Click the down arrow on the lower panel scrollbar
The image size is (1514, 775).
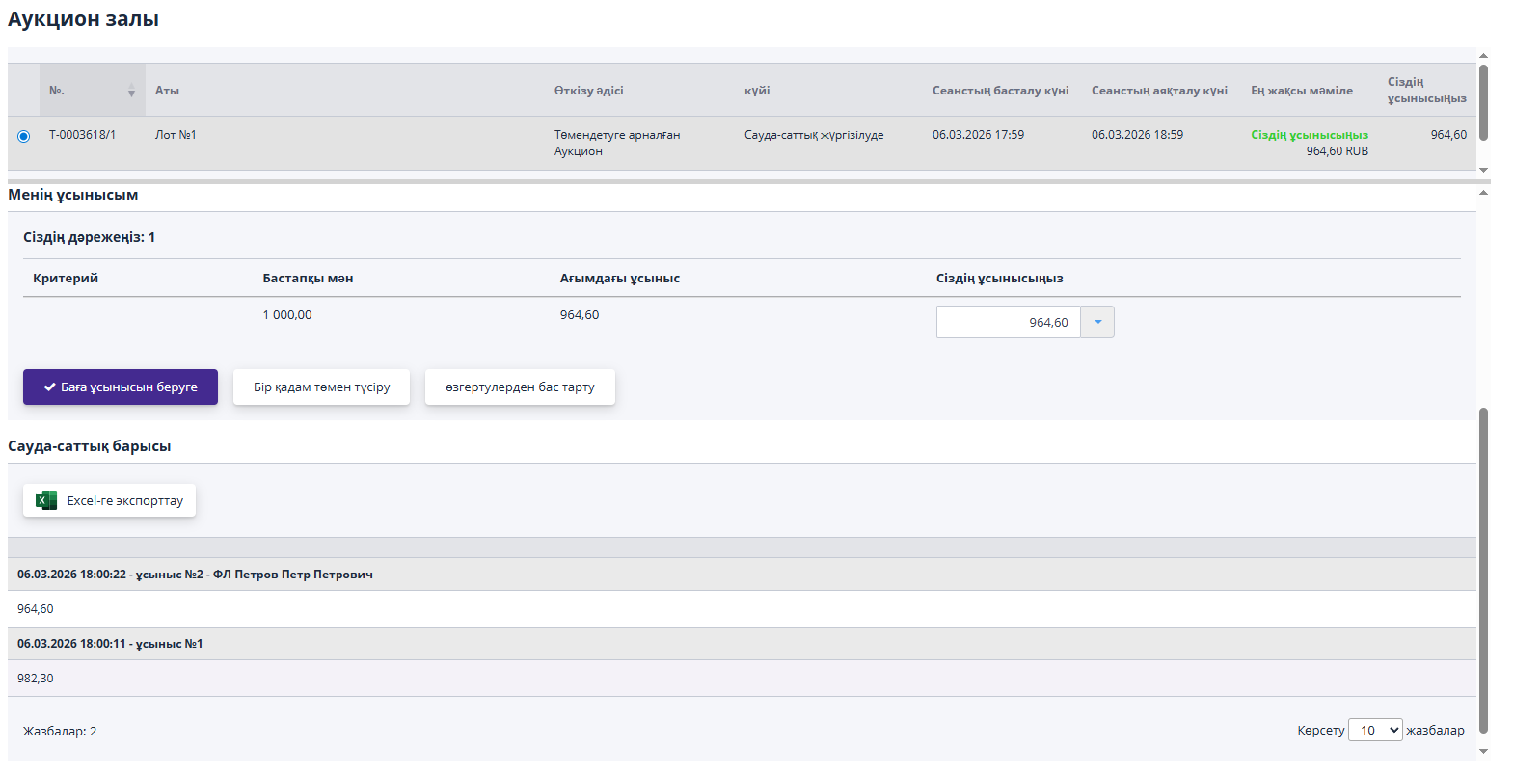(1483, 751)
